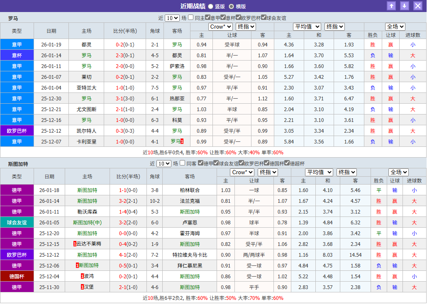The height and width of the screenshot is (304, 427).
Task: Uncheck the 意甲 filter for 罗马
Action: pos(207,17)
